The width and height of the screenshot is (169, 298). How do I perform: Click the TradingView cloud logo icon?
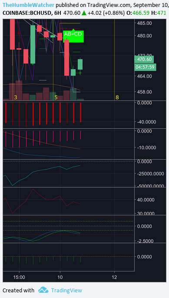pyautogui.click(x=43, y=290)
